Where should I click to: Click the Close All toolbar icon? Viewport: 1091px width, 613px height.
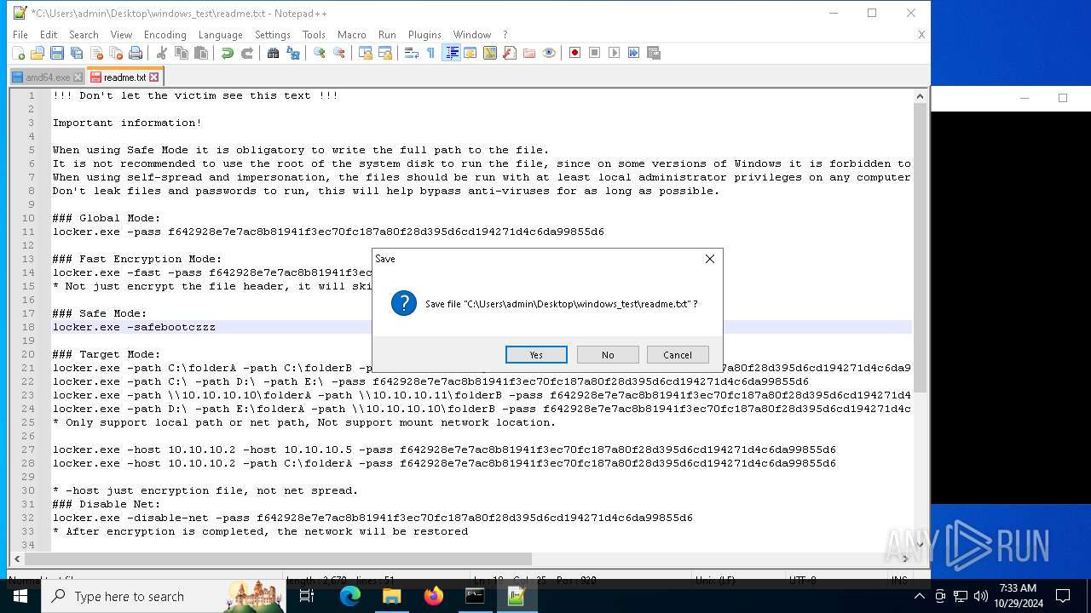click(x=116, y=53)
